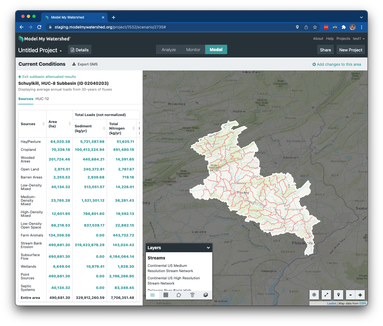Open the Untitled Project dropdown

pyautogui.click(x=40, y=50)
